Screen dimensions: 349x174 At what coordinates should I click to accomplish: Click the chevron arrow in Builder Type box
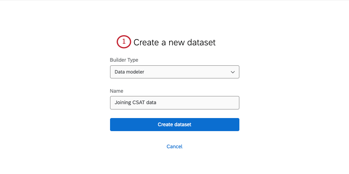[x=232, y=72]
